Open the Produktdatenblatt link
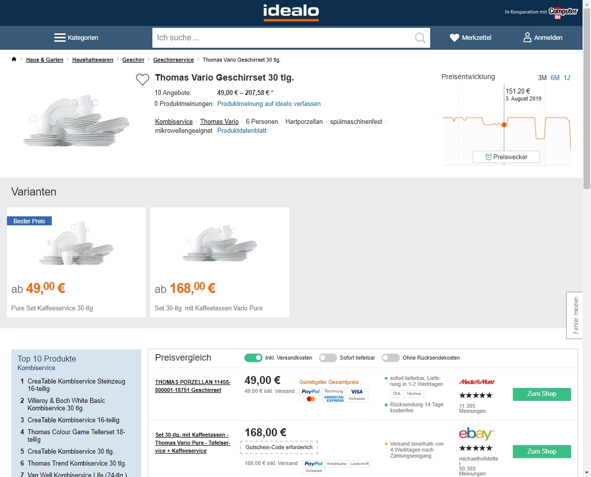This screenshot has width=591, height=477. (241, 131)
